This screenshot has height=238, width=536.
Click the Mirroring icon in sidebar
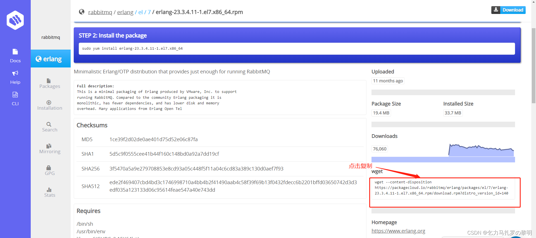(49, 146)
